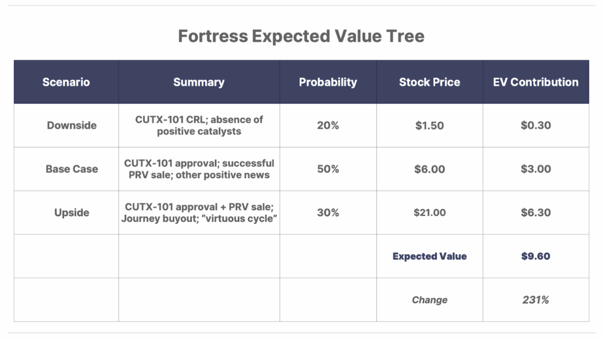Select the 231% change cell
This screenshot has width=603, height=339.
[536, 300]
